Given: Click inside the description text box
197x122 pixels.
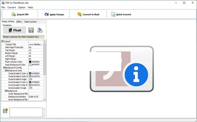Looking at the screenshot, I should pos(26,113).
